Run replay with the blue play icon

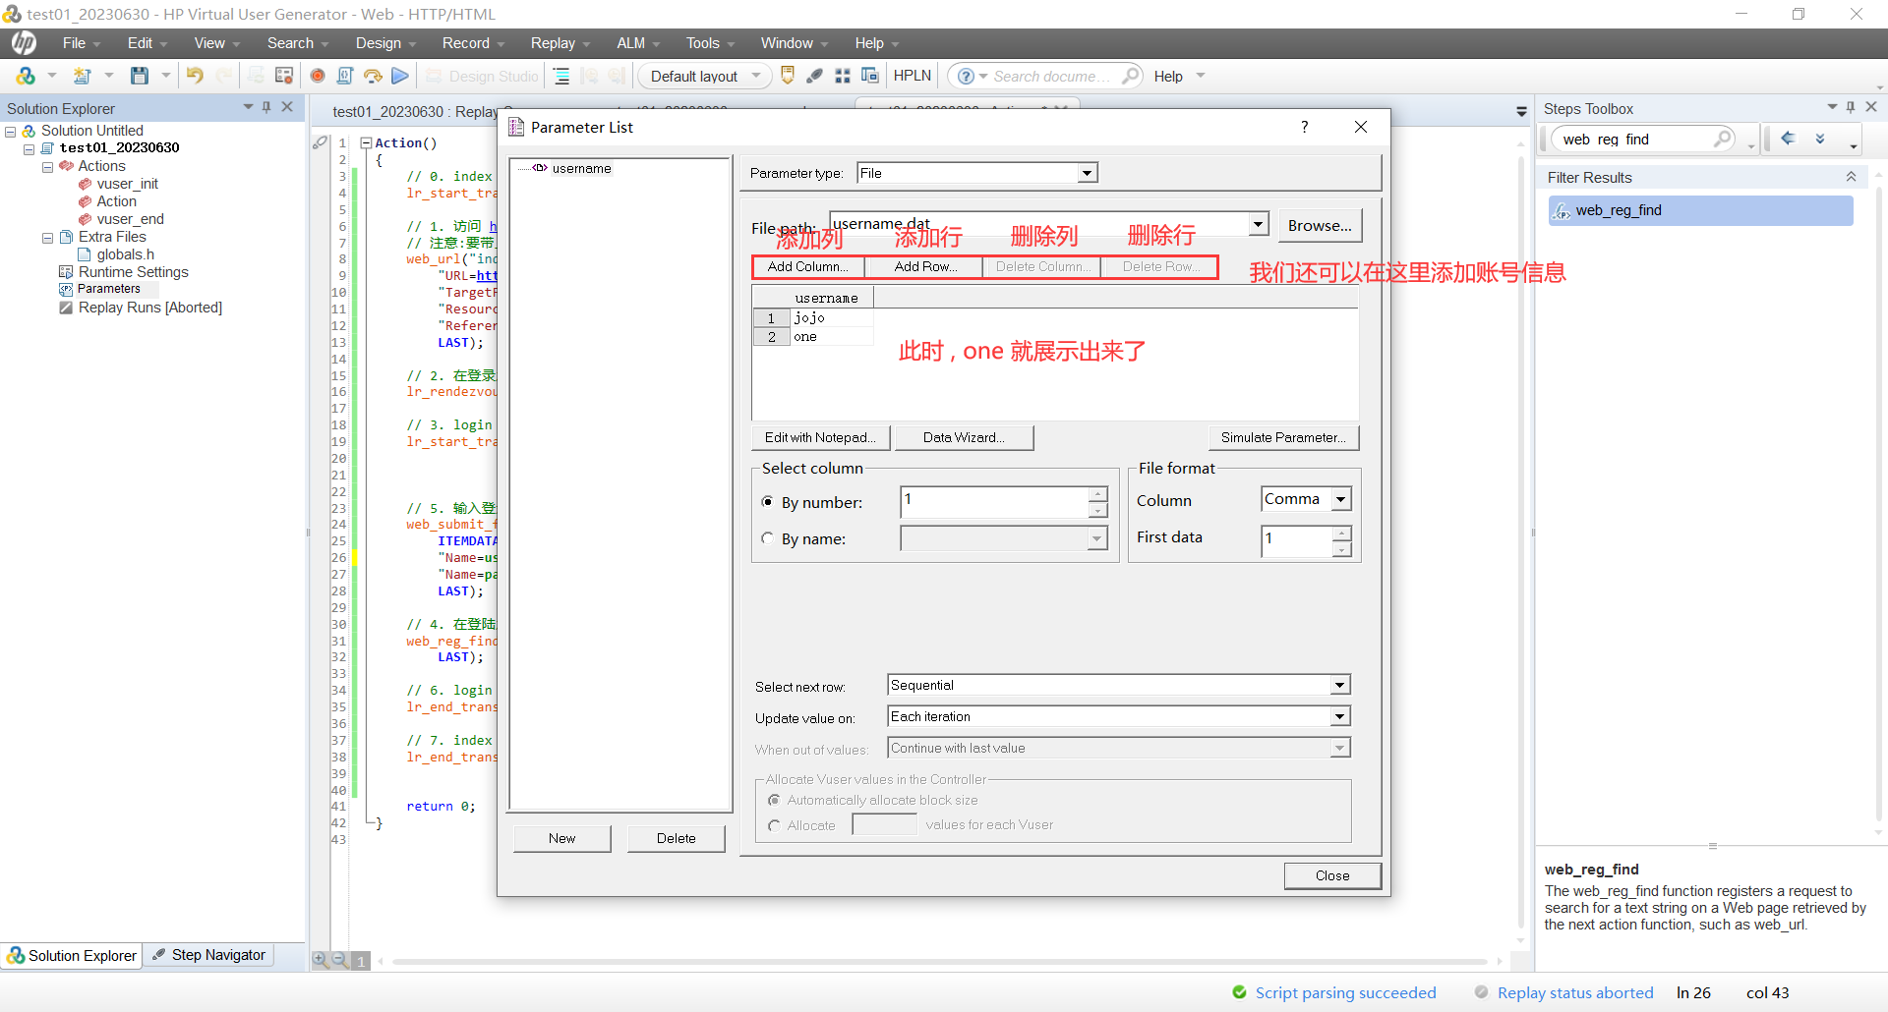point(400,76)
